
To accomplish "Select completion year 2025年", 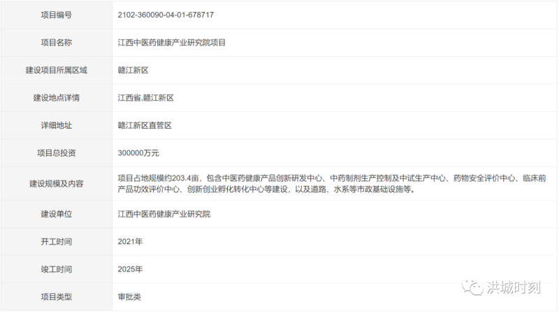I will click(130, 269).
